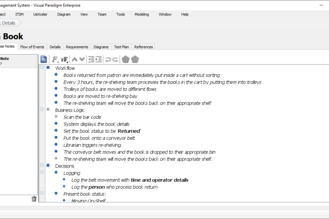
Task: Move the note item down
Action: [82, 59]
